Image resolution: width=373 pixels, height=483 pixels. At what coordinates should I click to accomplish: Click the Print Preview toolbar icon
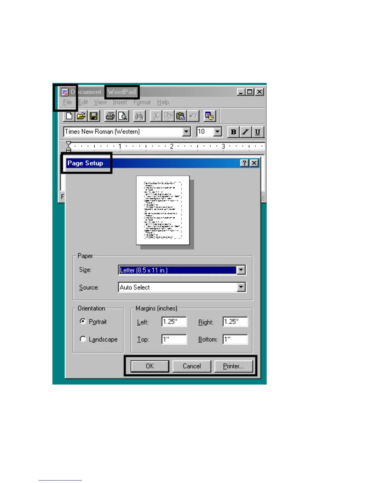(123, 116)
